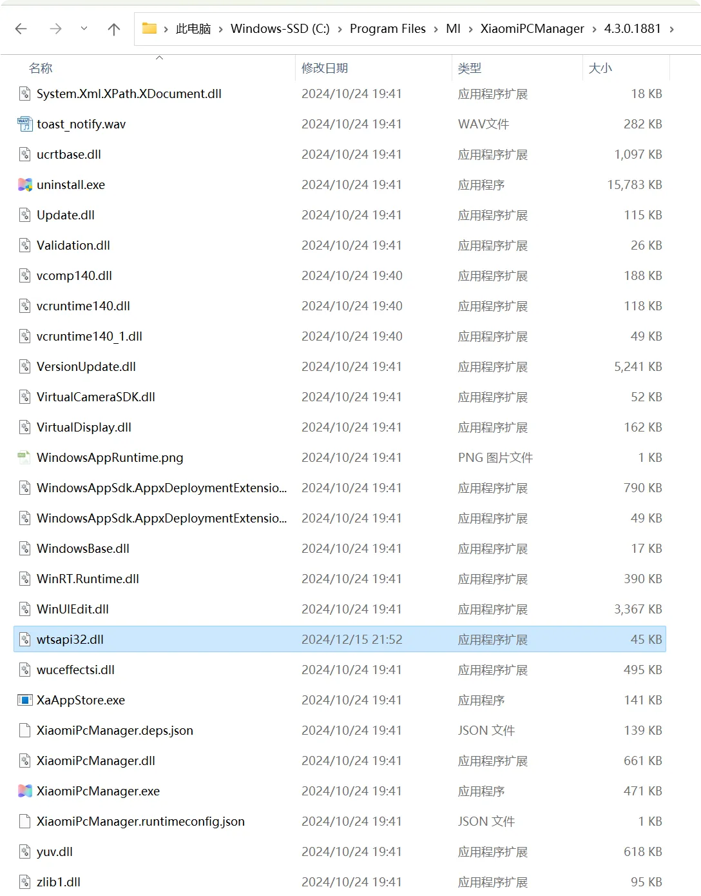Select XiaomiPcManager.deps.json file

(x=115, y=731)
